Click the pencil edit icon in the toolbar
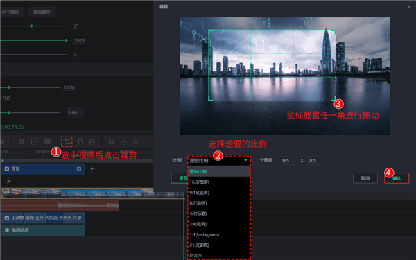This screenshot has width=416, height=260. [136, 141]
